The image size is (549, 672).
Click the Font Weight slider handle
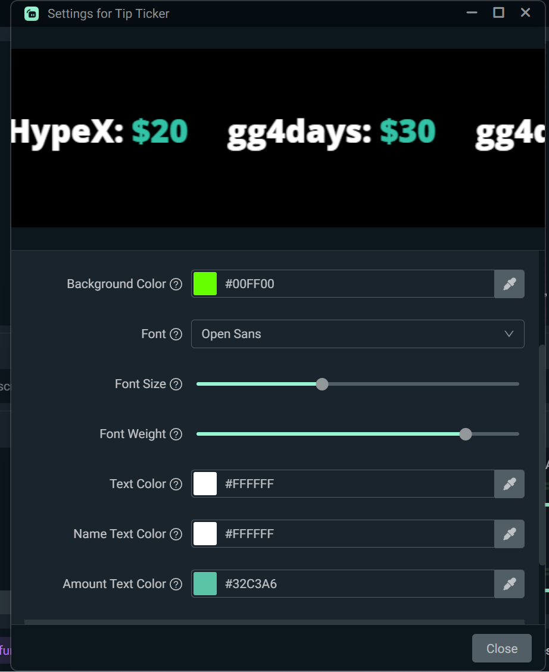point(465,434)
